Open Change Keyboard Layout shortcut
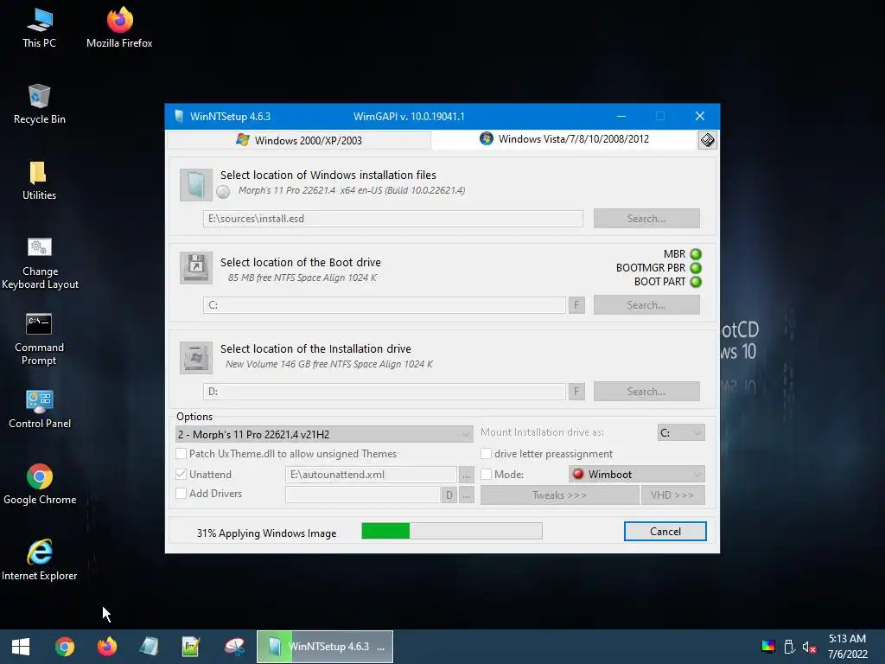This screenshot has width=885, height=664. click(x=40, y=263)
